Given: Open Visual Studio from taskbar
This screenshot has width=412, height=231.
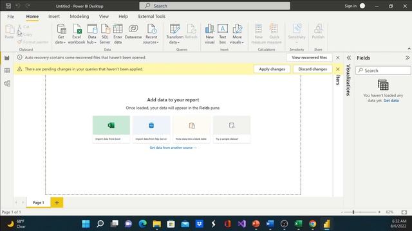Looking at the screenshot, I should click(242, 224).
